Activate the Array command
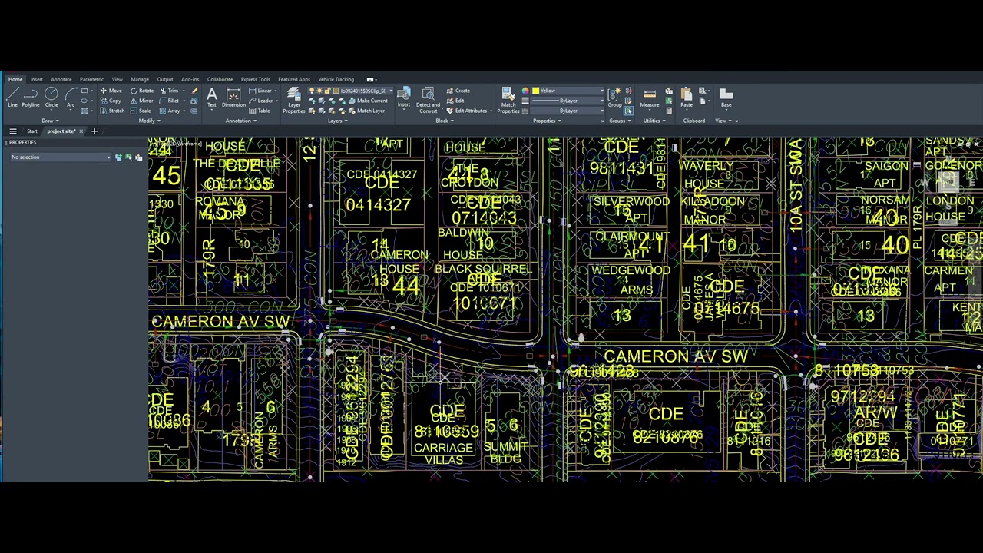The width and height of the screenshot is (983, 553). pyautogui.click(x=170, y=111)
